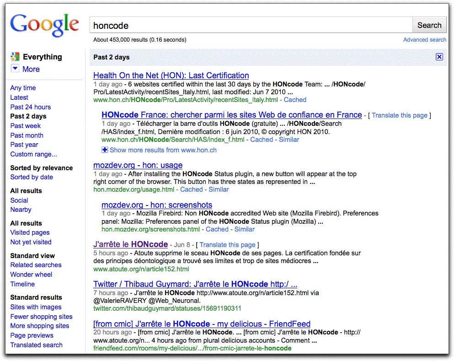This screenshot has height=361, width=454.
Task: Show More shopping sites
Action: tap(40, 326)
